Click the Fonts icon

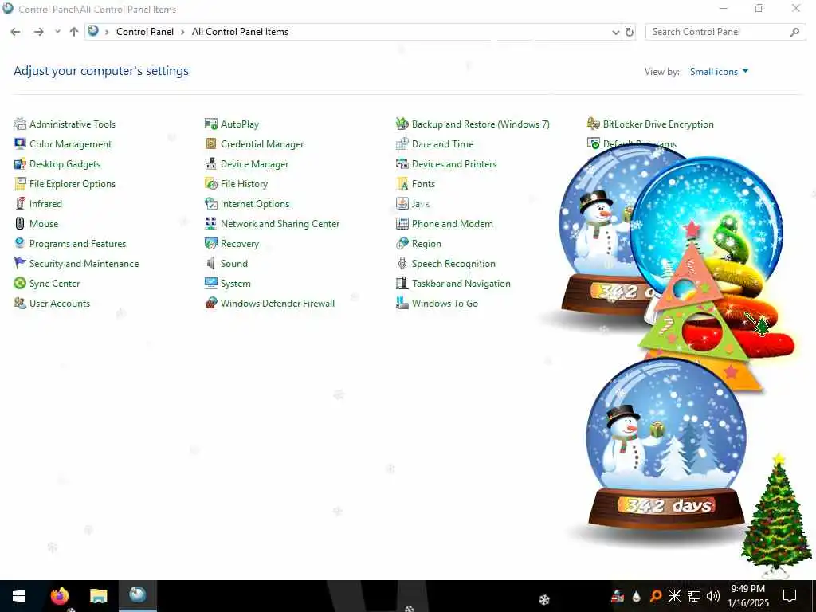pyautogui.click(x=402, y=184)
